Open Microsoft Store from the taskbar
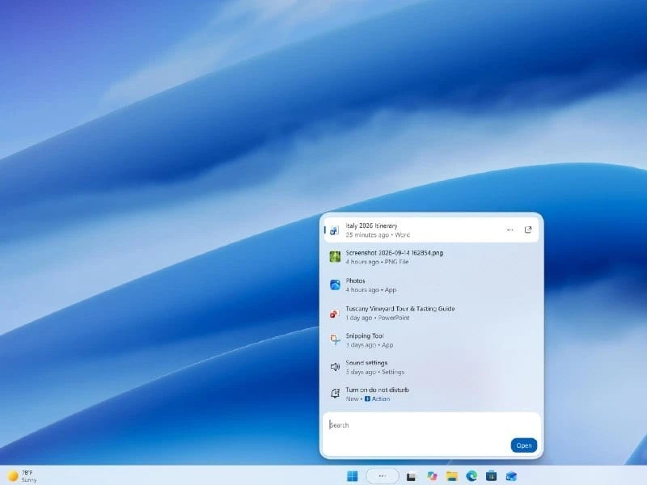647x485 pixels. (x=491, y=476)
